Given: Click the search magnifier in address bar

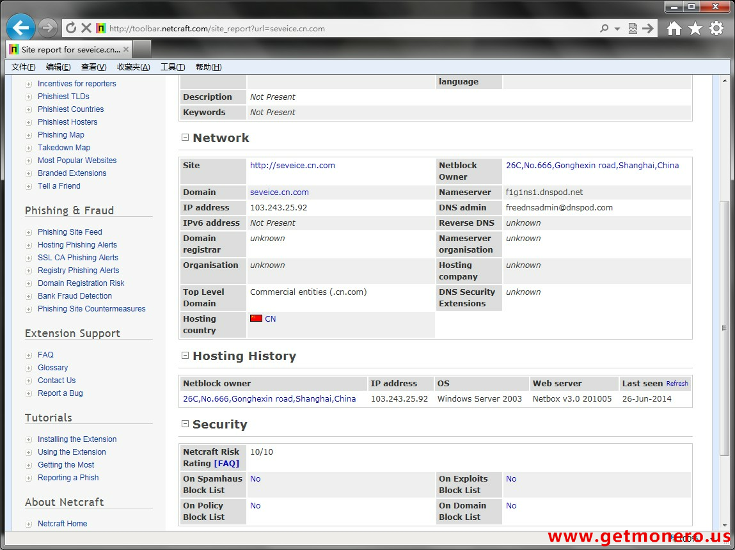Looking at the screenshot, I should point(604,29).
